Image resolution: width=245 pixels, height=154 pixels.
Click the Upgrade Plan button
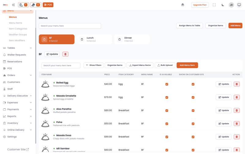200,5
